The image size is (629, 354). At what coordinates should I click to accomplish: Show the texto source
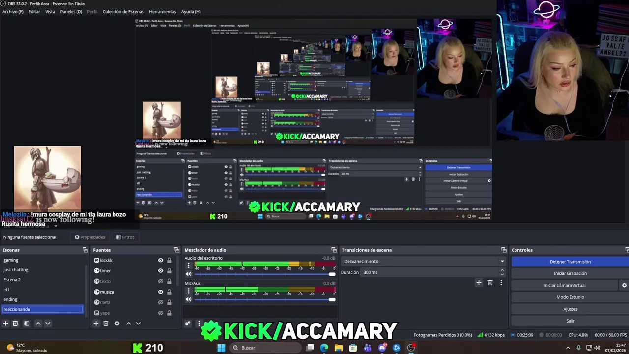click(160, 281)
